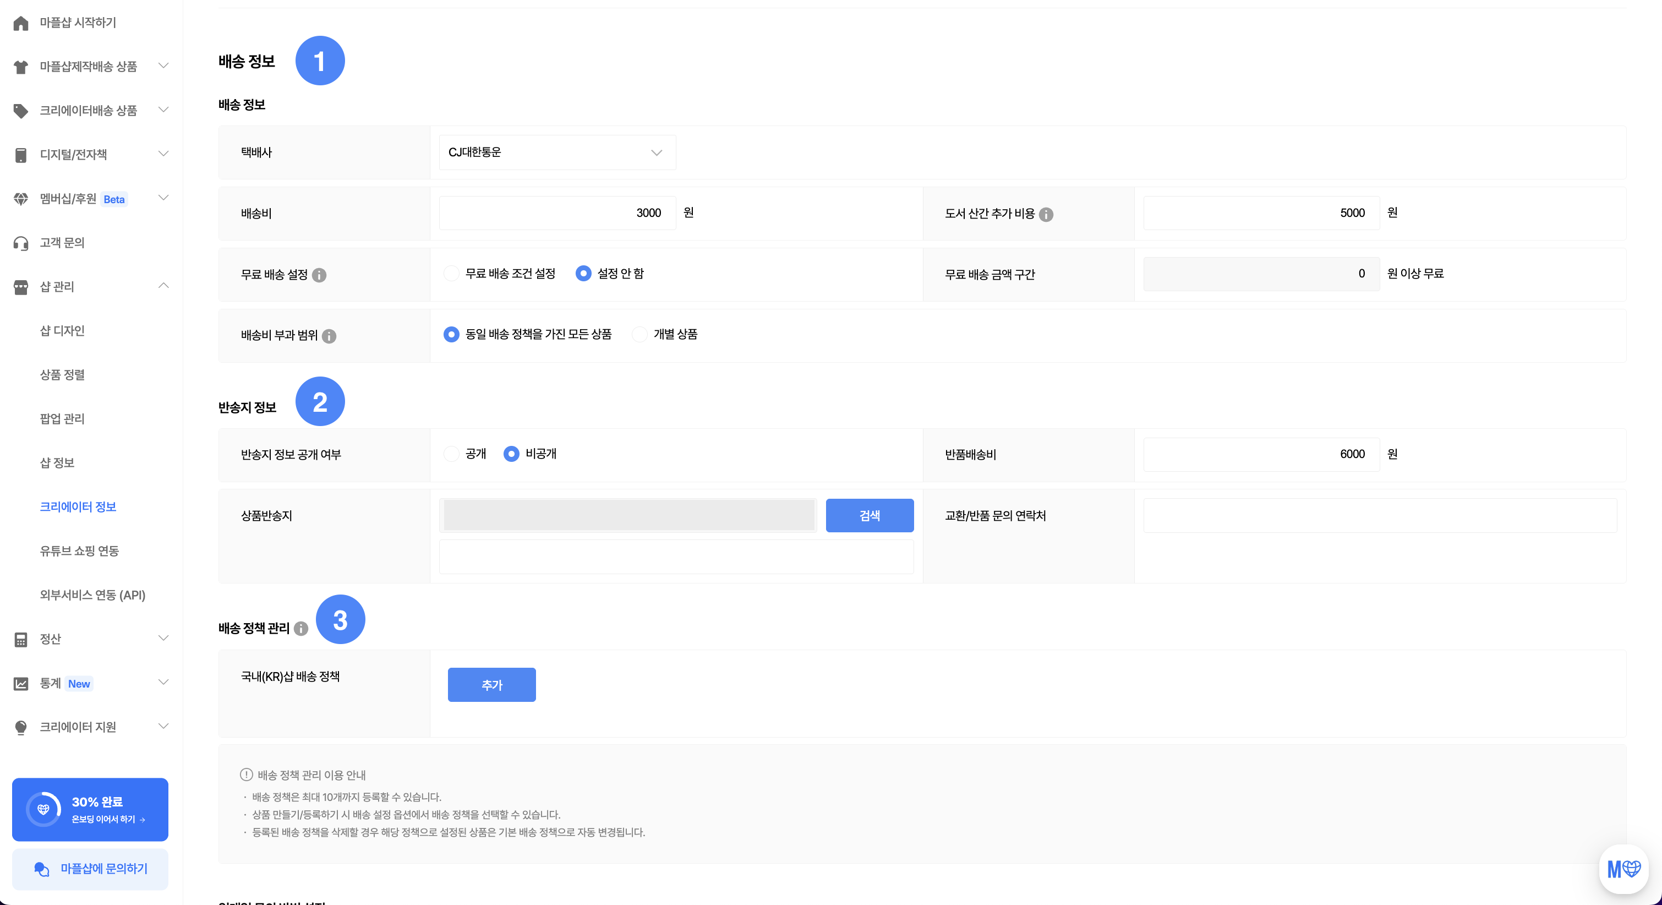This screenshot has width=1662, height=905.
Task: Go to 유튜브 쇼핑 연동 menu item
Action: click(x=79, y=550)
